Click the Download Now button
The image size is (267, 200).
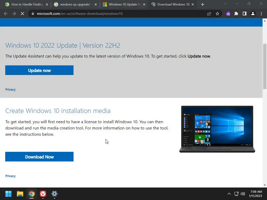click(39, 157)
